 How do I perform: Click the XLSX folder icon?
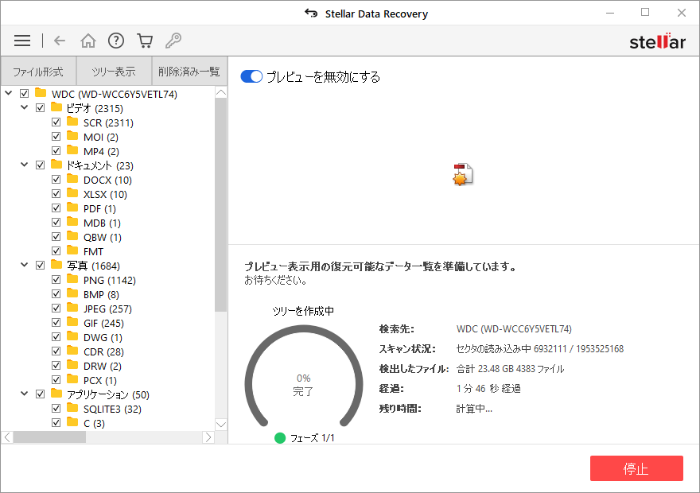[x=72, y=193]
